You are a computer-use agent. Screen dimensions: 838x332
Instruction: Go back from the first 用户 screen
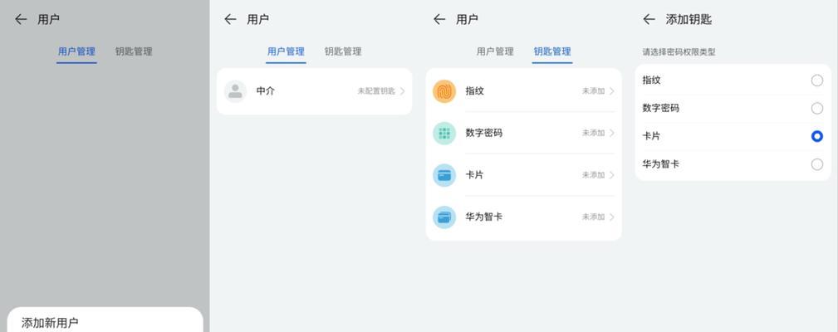point(21,20)
